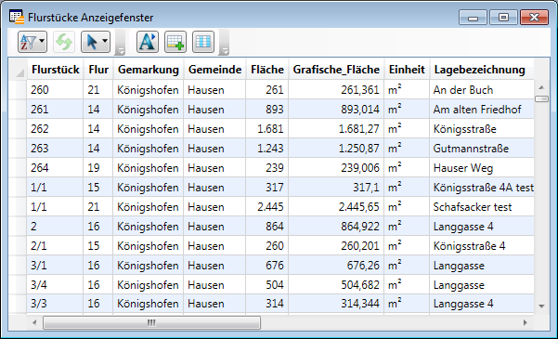Select the 'Hauser Weg' cell

tap(482, 168)
